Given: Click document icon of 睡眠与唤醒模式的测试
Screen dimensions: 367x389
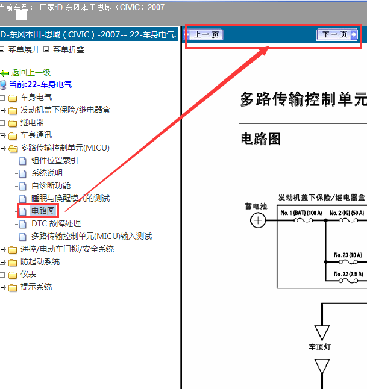Looking at the screenshot, I should [x=23, y=199].
